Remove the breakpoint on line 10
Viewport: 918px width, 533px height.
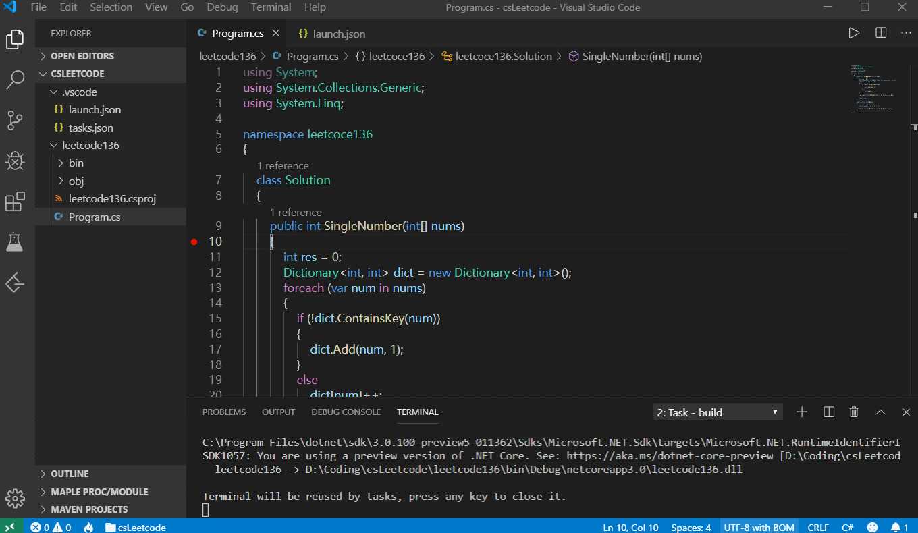[194, 242]
